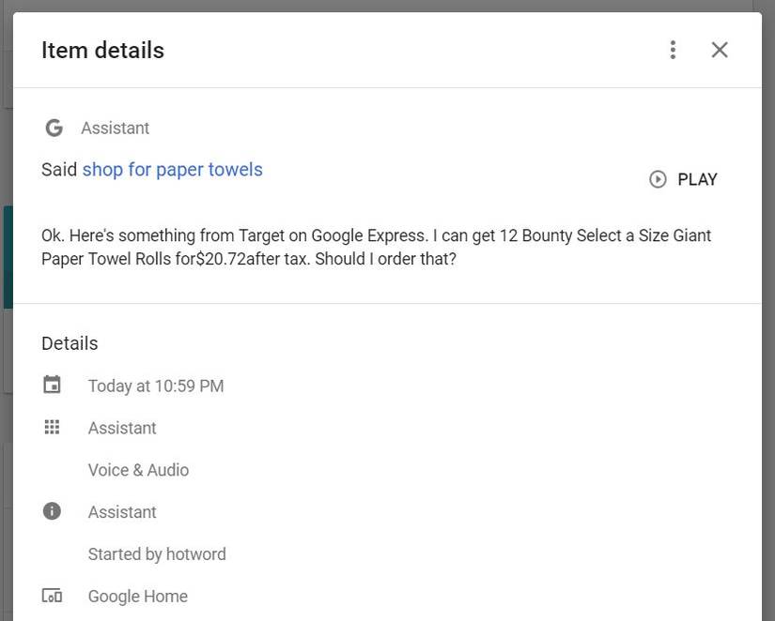Open the three-dot overflow menu
The width and height of the screenshot is (775, 621).
673,50
